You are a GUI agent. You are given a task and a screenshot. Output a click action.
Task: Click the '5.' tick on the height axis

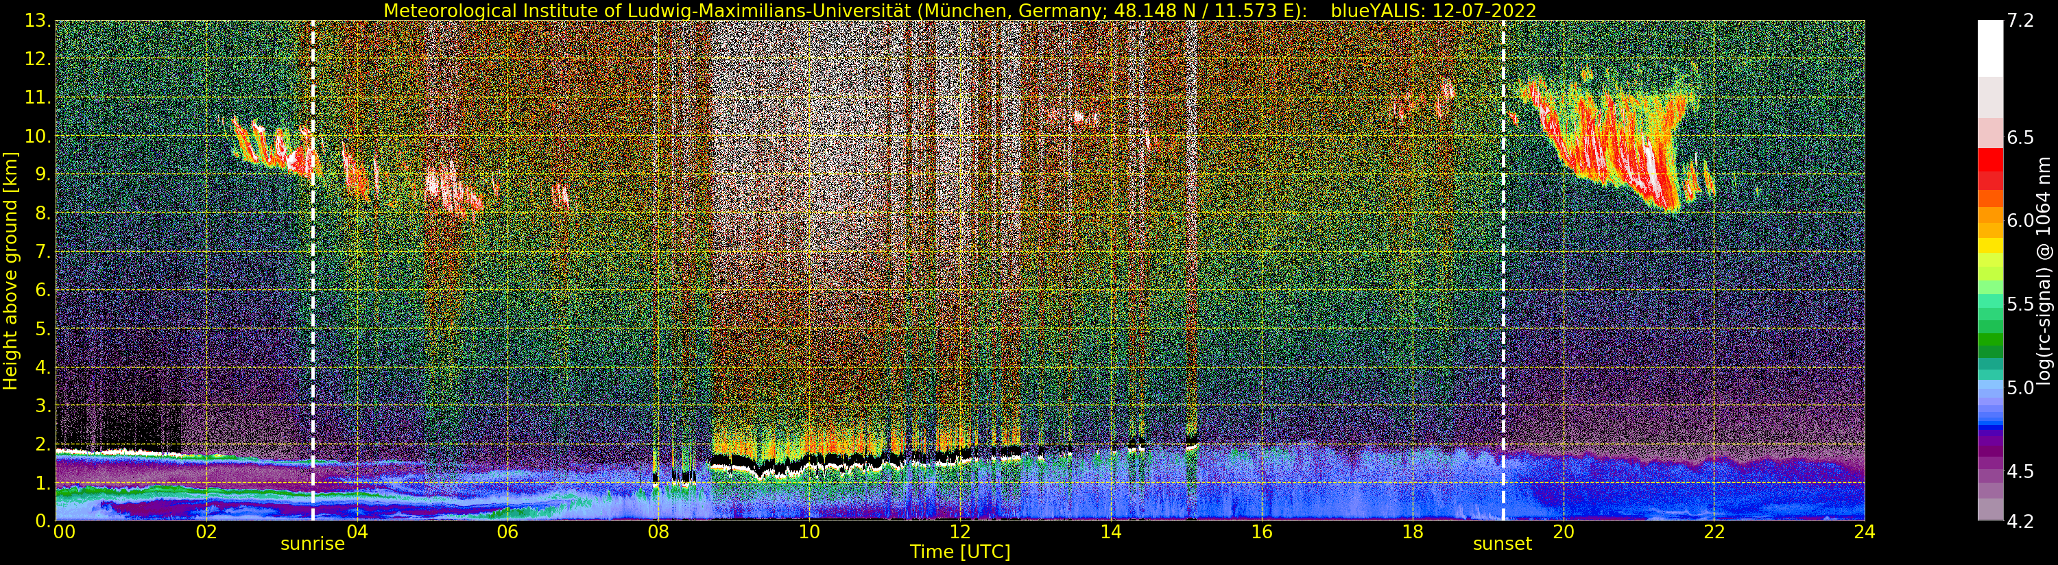[x=43, y=328]
